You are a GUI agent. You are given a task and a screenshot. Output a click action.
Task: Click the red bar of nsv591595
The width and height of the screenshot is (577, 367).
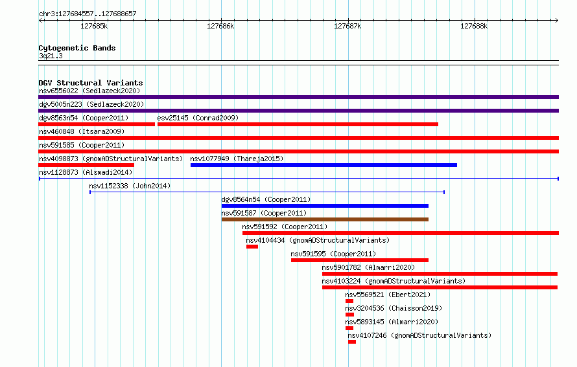(360, 260)
